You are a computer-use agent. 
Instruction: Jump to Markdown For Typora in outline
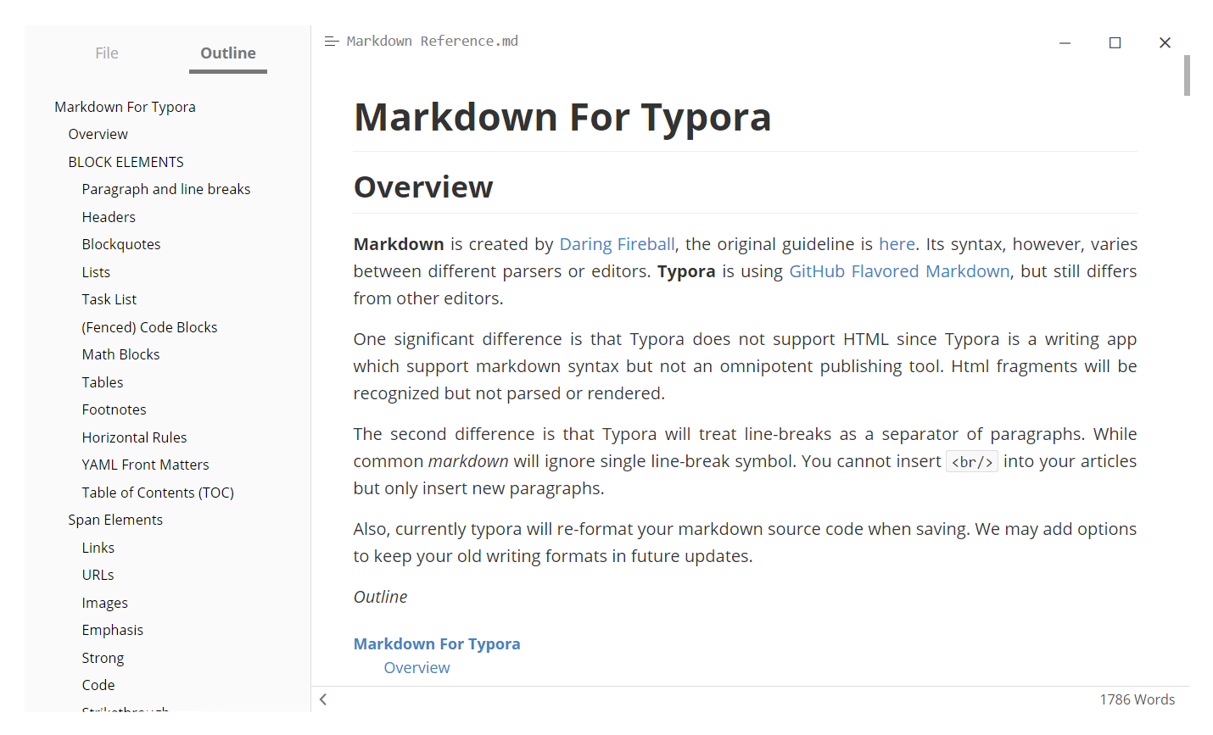coord(125,107)
